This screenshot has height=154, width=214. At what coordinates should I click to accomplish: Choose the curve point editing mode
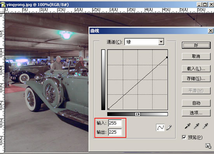tap(160, 128)
